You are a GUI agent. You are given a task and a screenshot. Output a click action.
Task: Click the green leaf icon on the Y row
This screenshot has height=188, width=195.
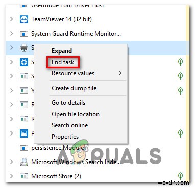(180, 91)
